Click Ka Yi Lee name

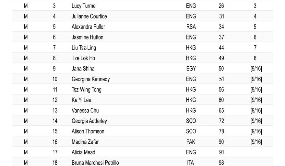point(81,100)
